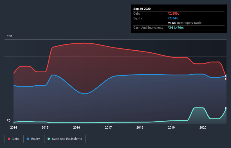Click the 2018 x-axis label

tap(140, 127)
